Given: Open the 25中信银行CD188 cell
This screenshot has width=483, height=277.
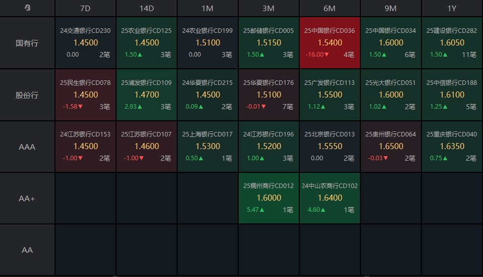Looking at the screenshot, I should coord(452,95).
